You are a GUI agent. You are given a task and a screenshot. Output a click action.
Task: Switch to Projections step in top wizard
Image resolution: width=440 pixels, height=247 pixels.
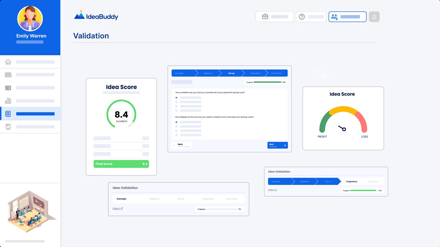[x=255, y=73]
